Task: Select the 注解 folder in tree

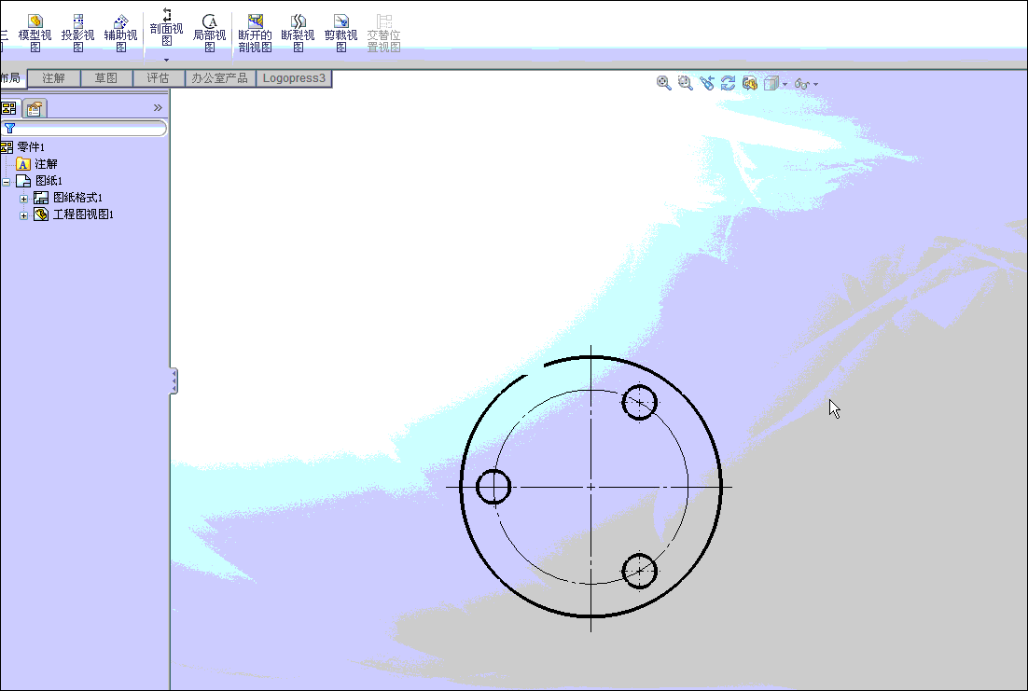Action: (36, 164)
